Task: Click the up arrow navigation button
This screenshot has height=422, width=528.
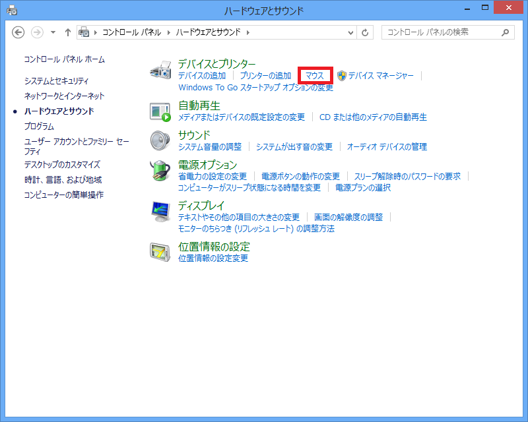Action: point(68,32)
